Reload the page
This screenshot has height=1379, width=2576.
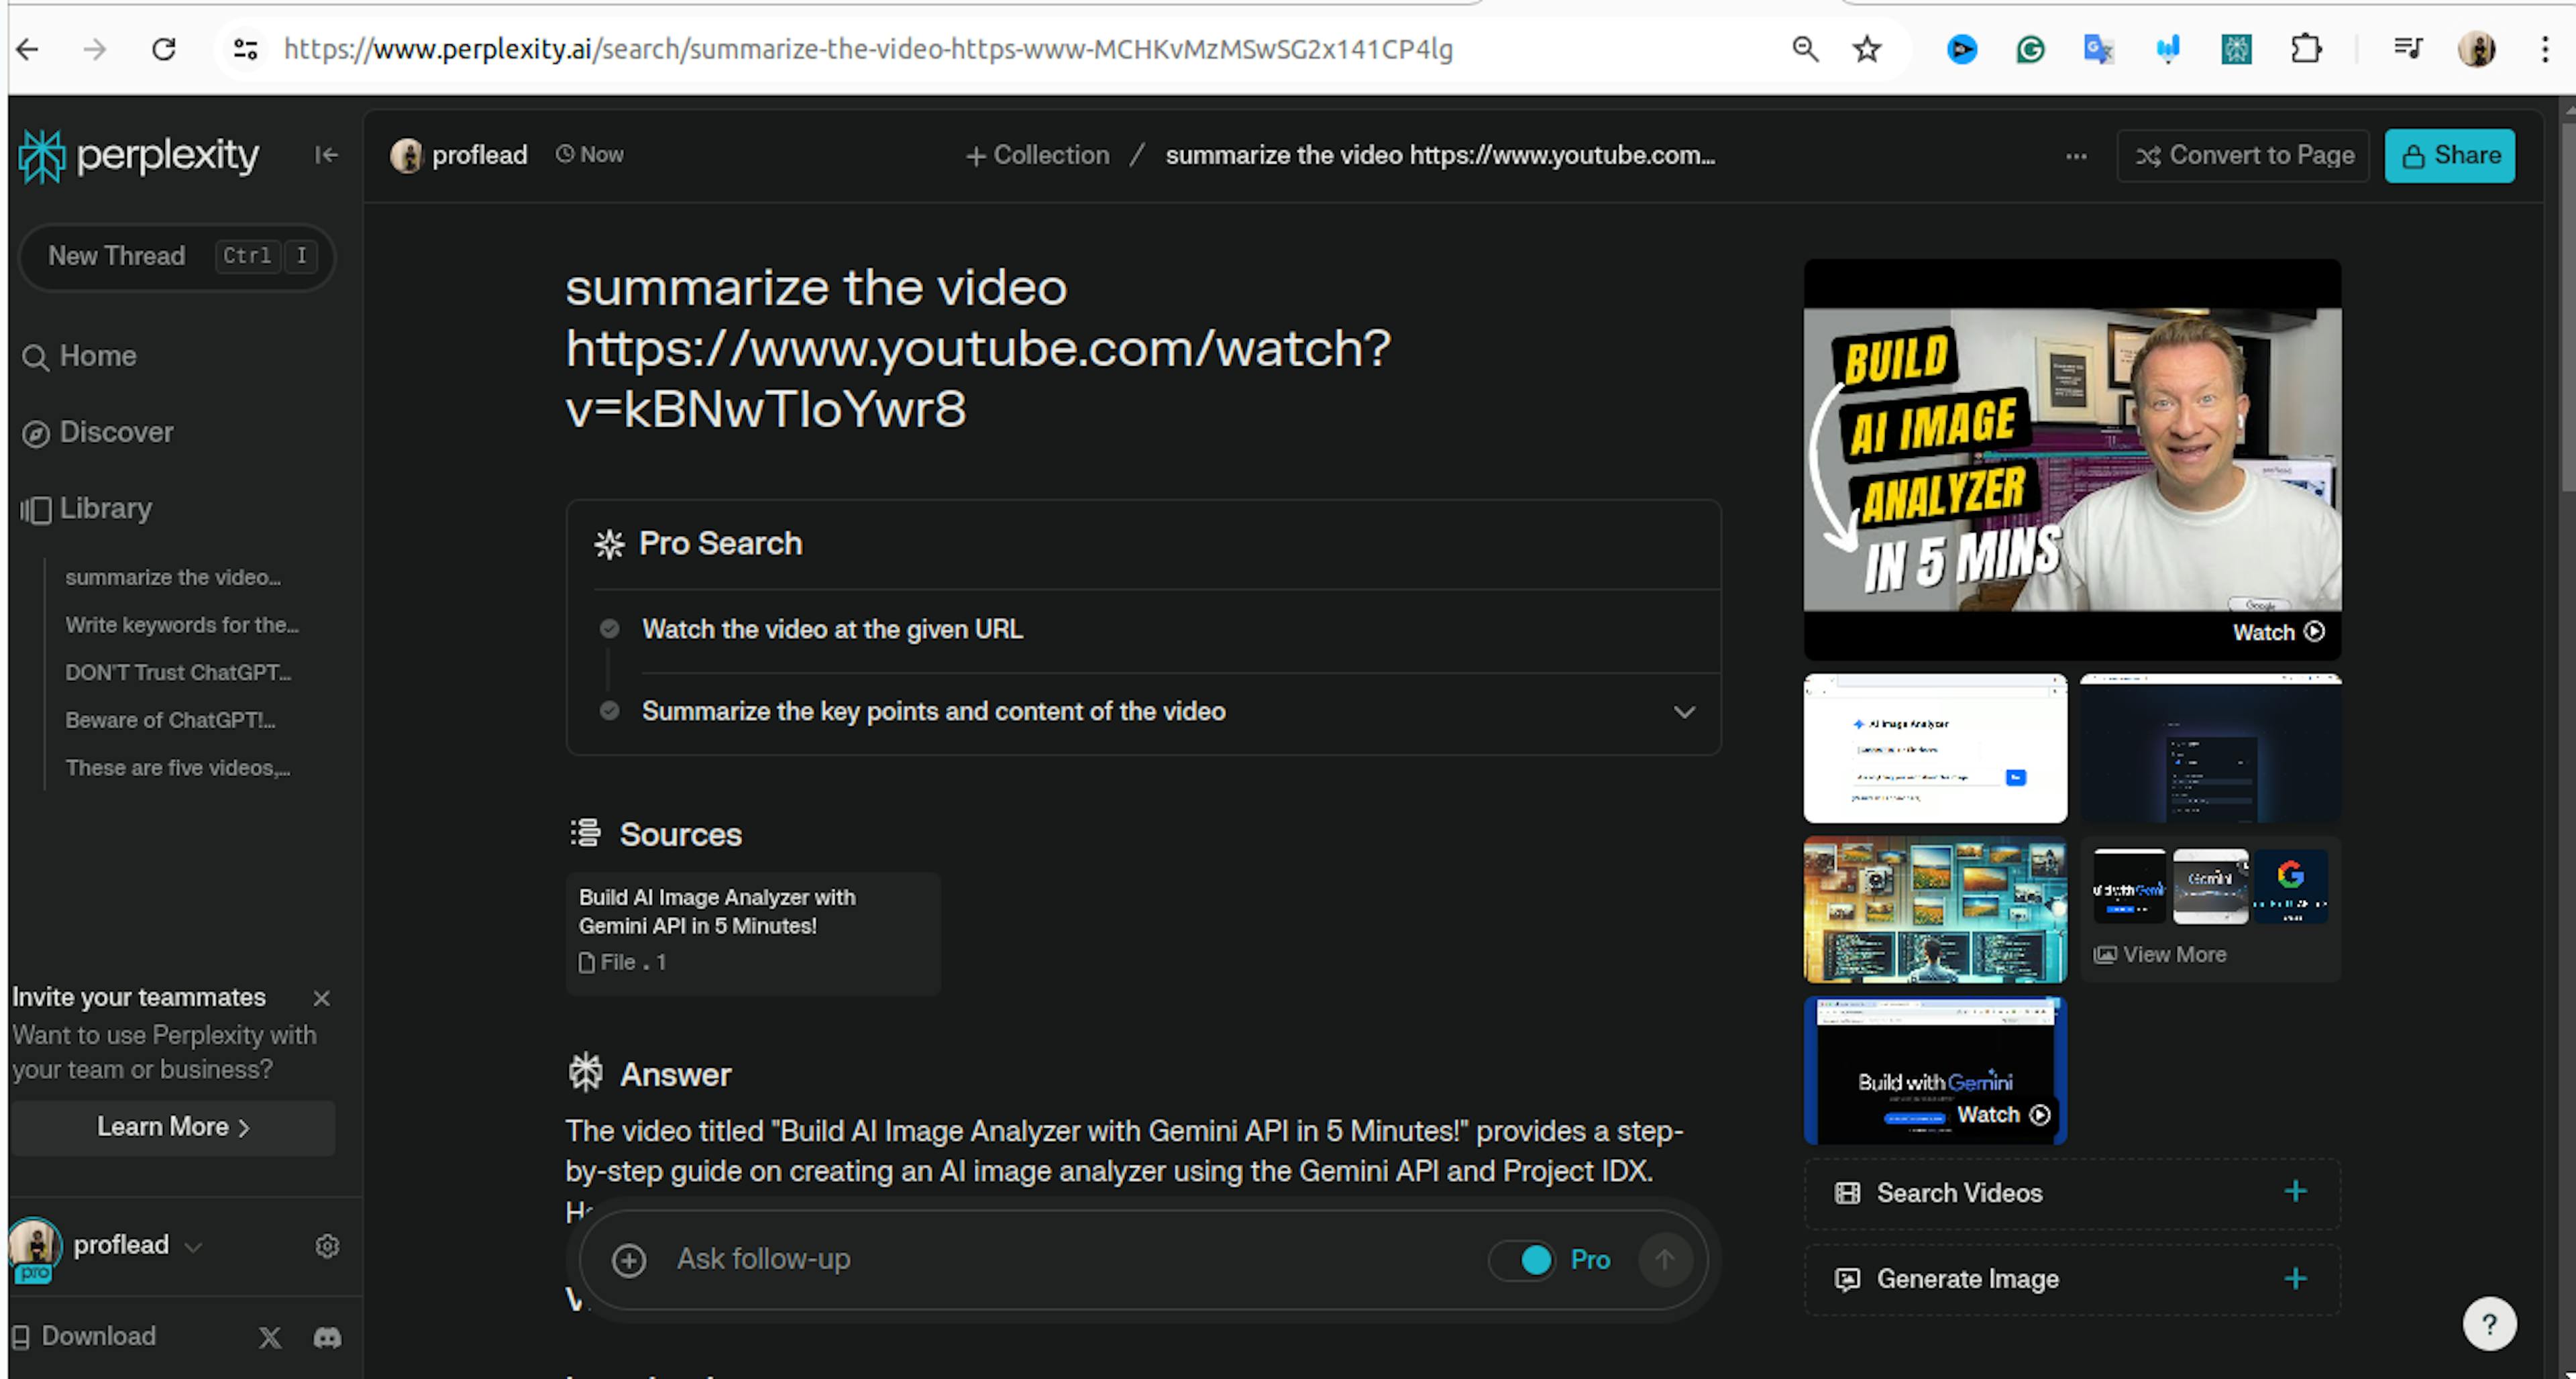point(164,49)
